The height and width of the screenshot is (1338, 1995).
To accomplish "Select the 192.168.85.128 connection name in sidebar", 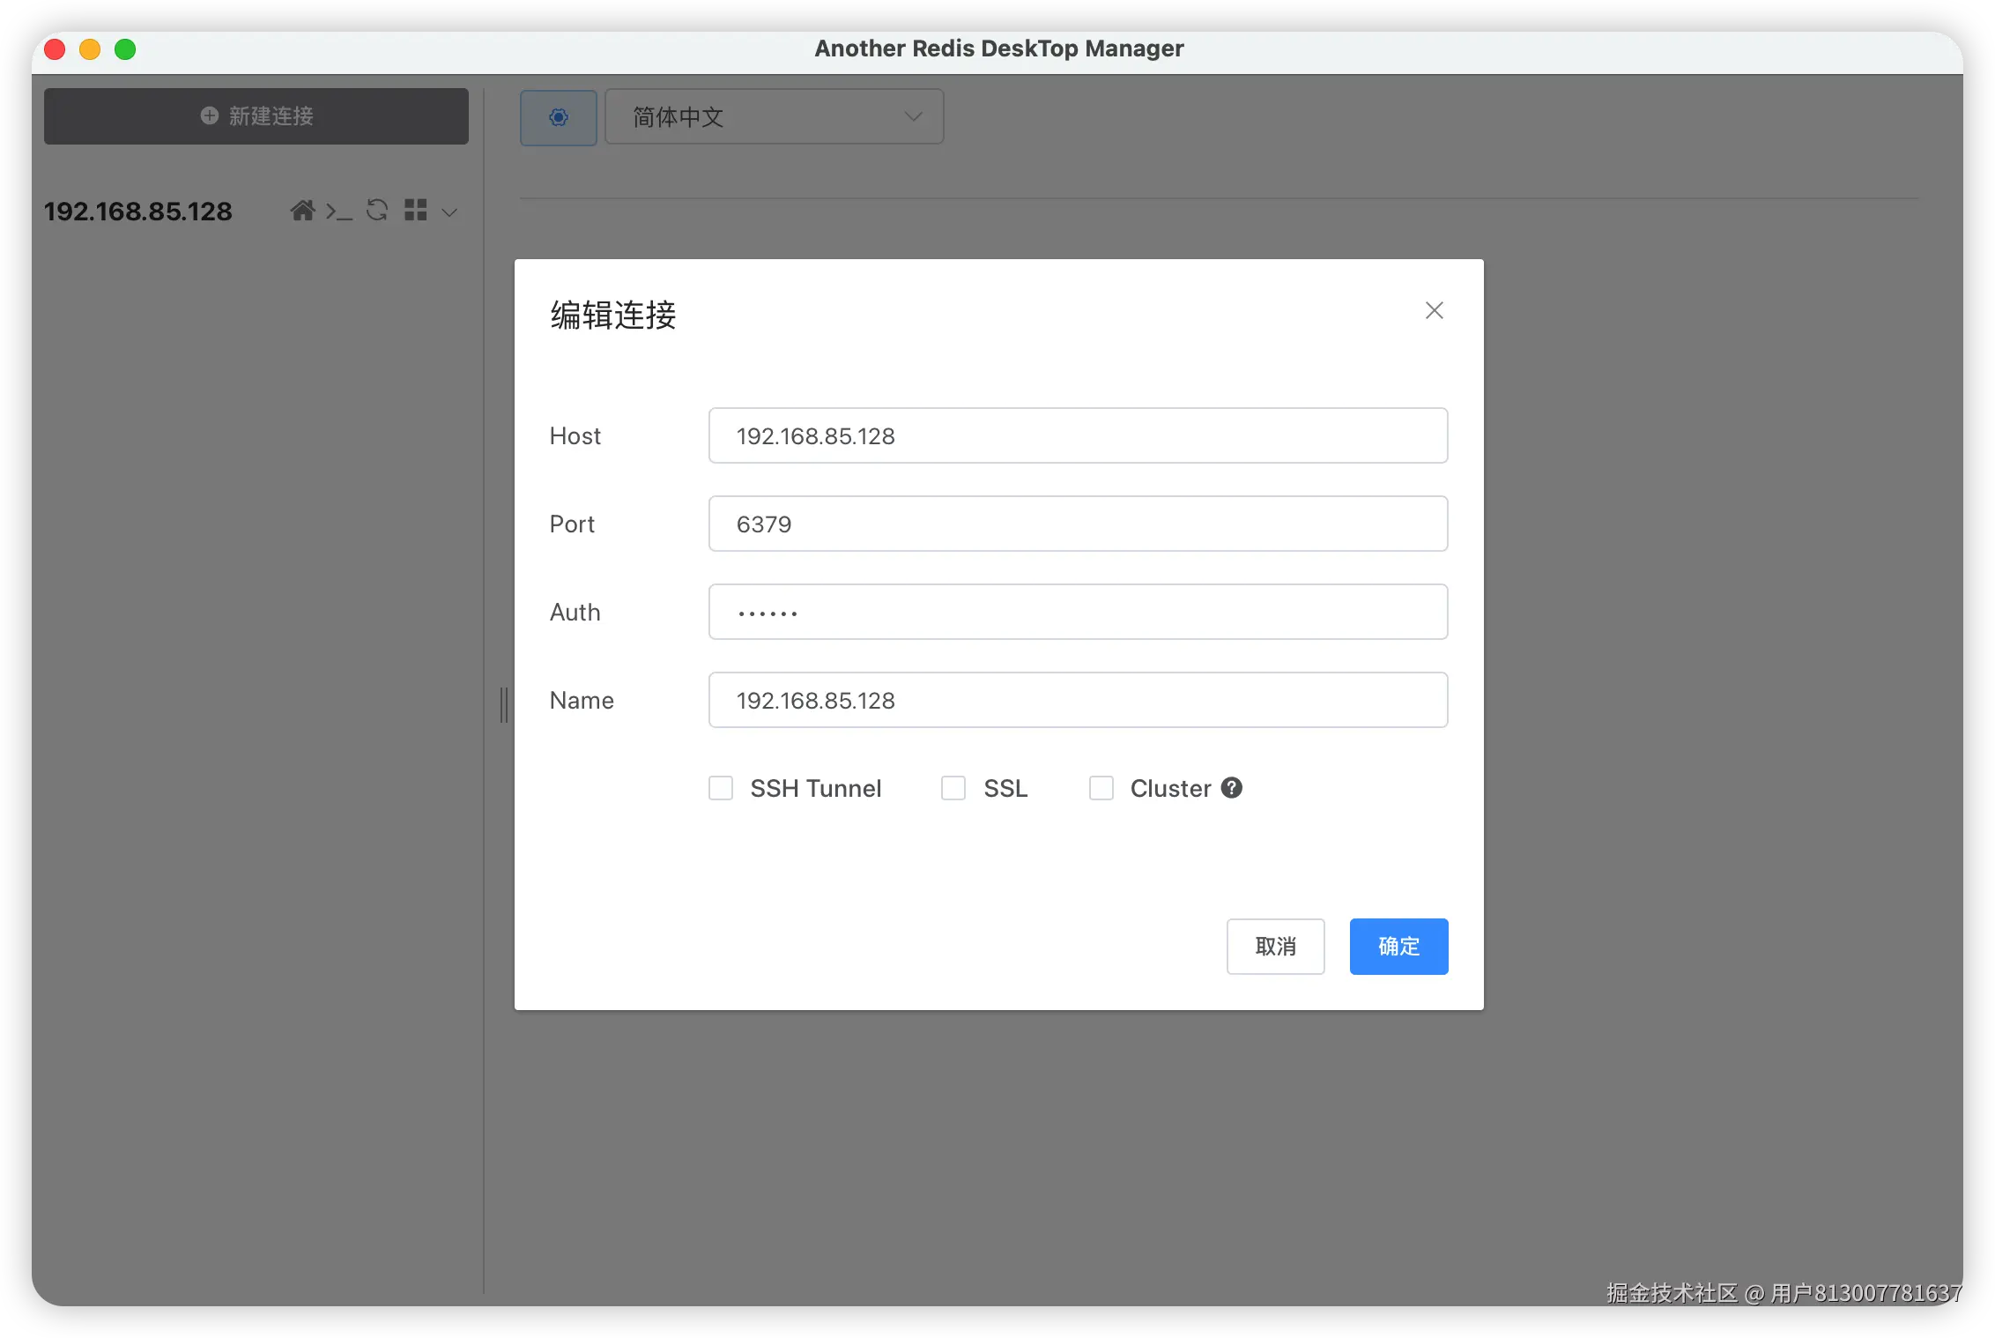I will tap(138, 212).
